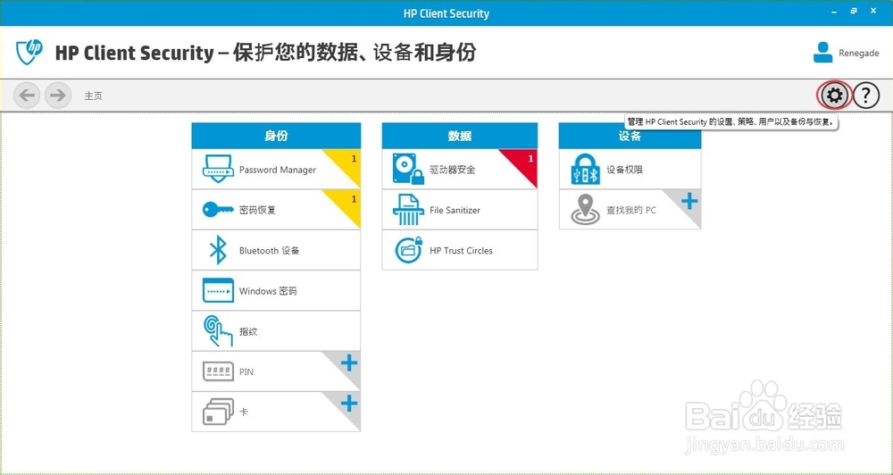The image size is (893, 475).
Task: Click yellow alert badge on Password Manager
Action: [x=347, y=162]
